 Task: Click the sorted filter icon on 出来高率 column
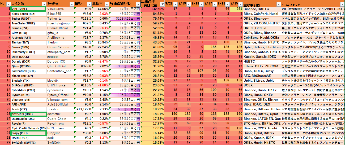click(162, 4)
